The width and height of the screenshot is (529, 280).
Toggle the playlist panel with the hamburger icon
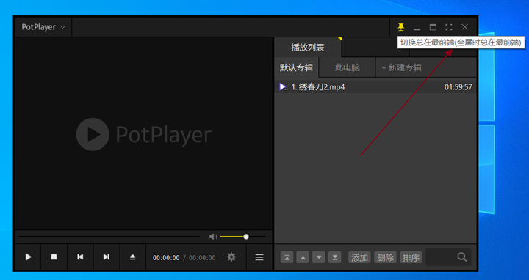pyautogui.click(x=259, y=257)
